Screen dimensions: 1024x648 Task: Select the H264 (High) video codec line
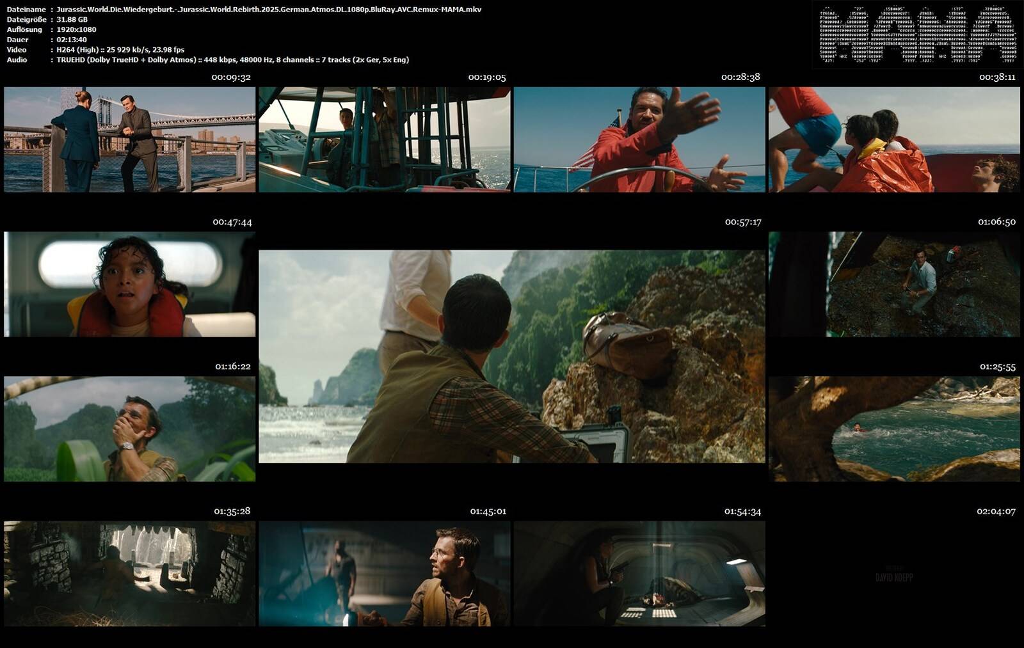pos(120,50)
